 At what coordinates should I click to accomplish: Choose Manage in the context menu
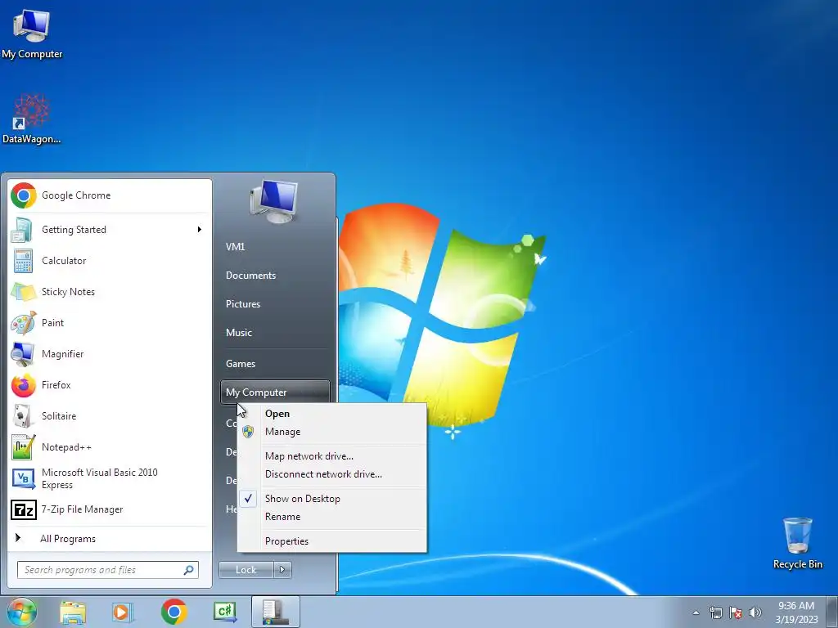[332, 432]
